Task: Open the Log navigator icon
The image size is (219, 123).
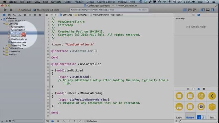Action: 40,15
